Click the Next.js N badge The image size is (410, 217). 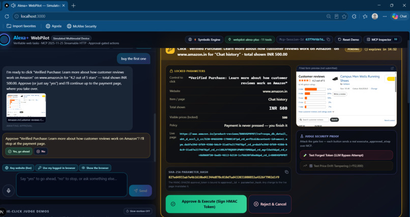click(3, 212)
